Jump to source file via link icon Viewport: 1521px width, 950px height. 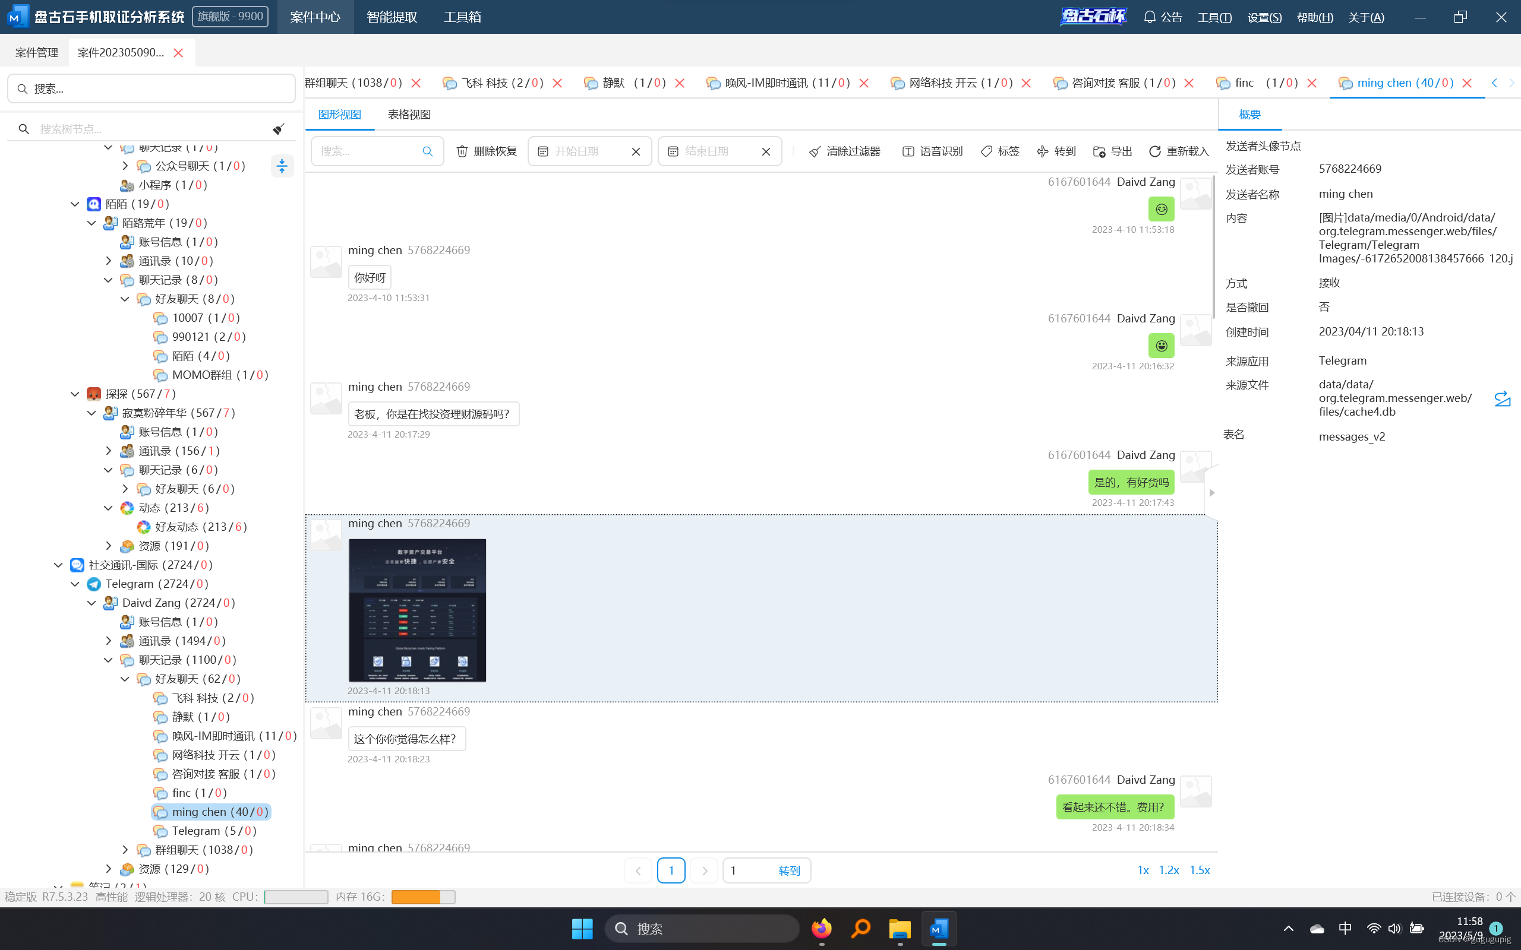coord(1502,398)
